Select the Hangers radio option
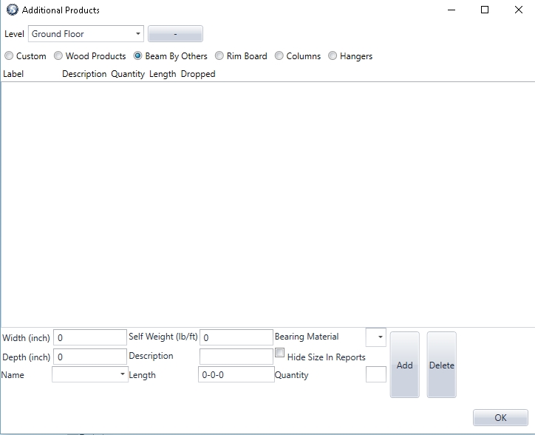535x435 pixels. [333, 56]
